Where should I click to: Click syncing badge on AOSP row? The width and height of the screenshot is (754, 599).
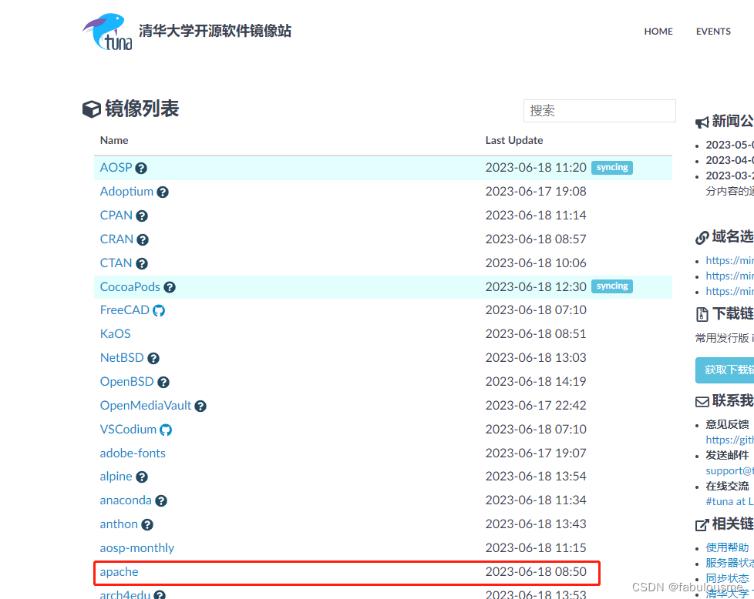point(612,168)
